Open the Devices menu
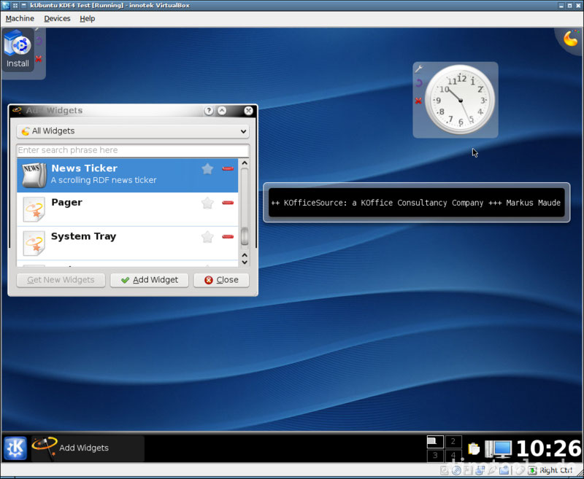 tap(57, 19)
